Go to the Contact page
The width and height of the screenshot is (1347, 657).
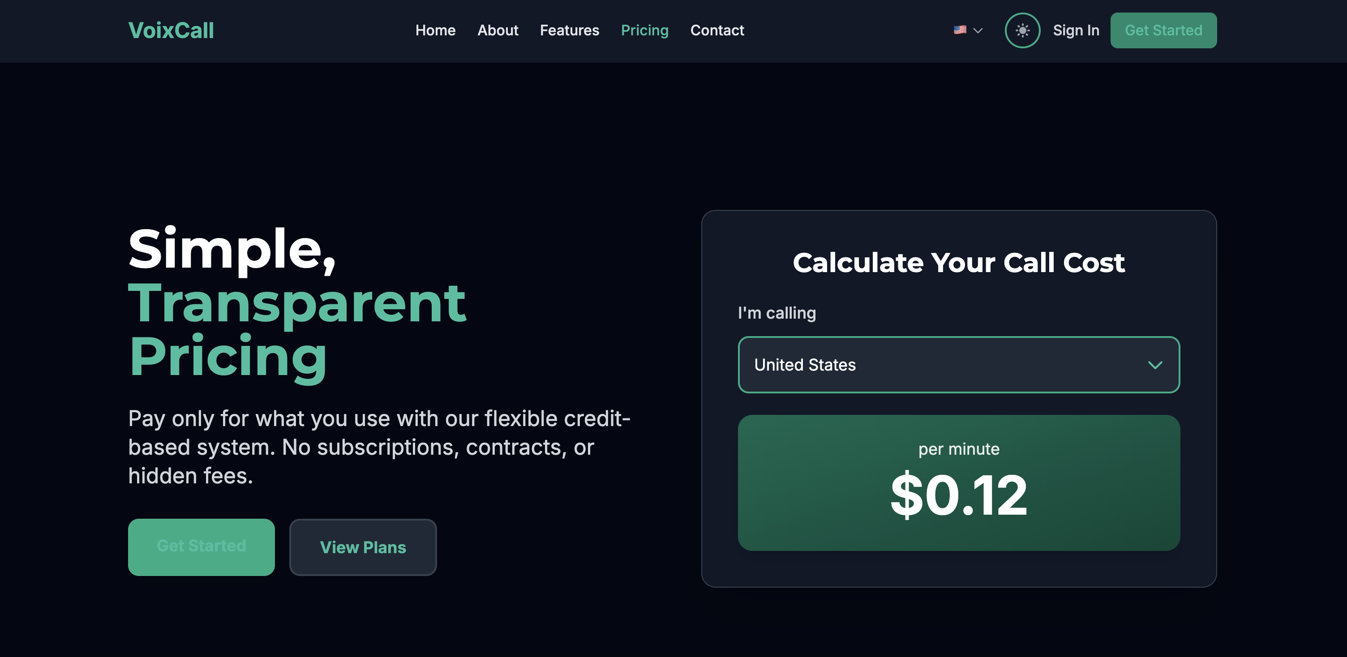(717, 30)
